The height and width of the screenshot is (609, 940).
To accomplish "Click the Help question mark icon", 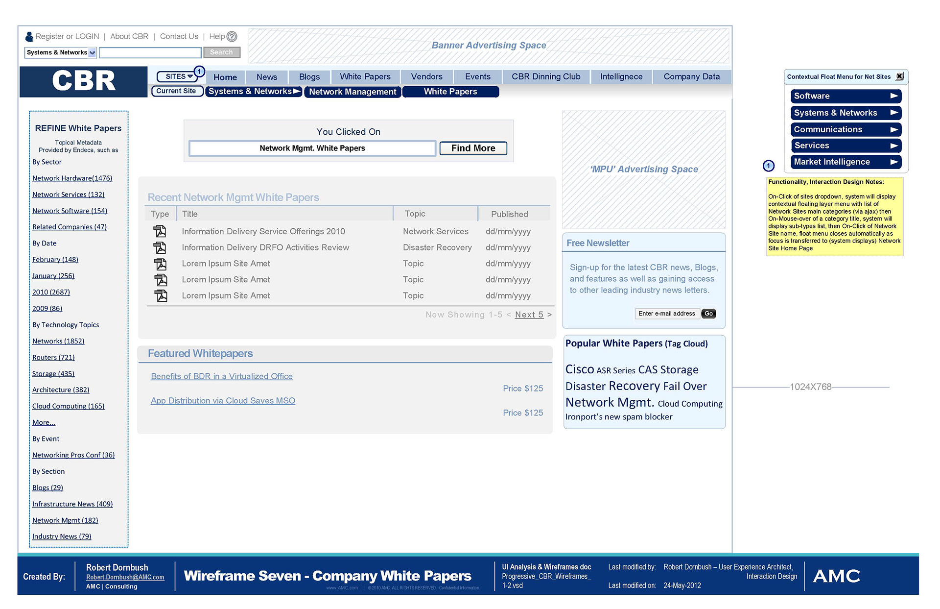I will [232, 36].
